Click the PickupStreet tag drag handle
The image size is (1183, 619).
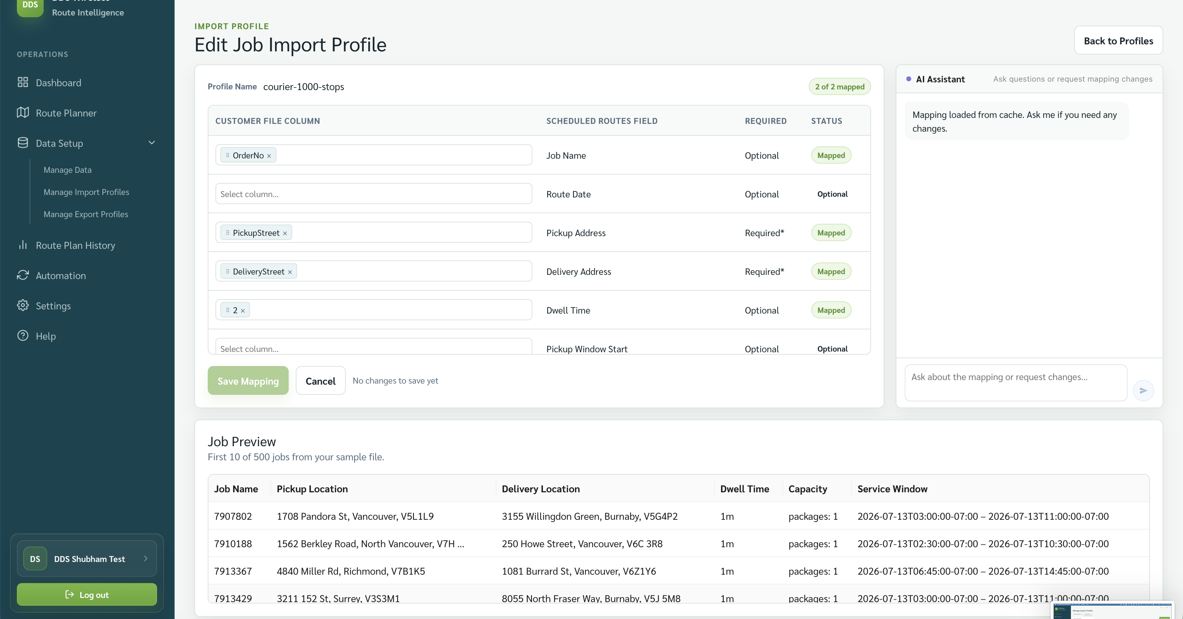tap(227, 233)
